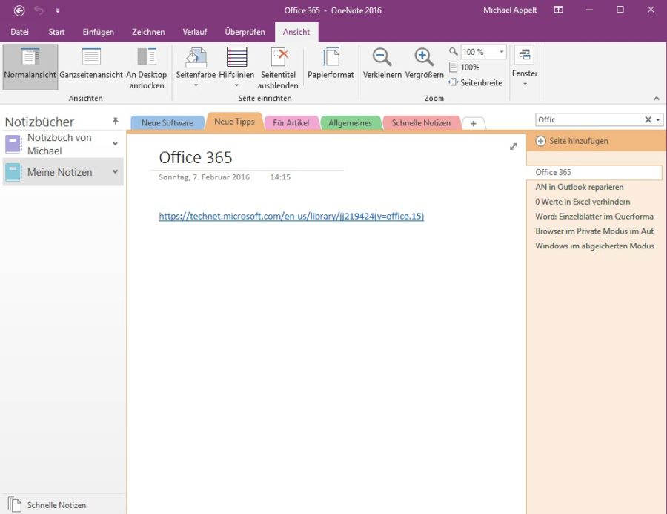Open Papierformat settings
Viewport: 667px width, 514px height.
pyautogui.click(x=331, y=64)
